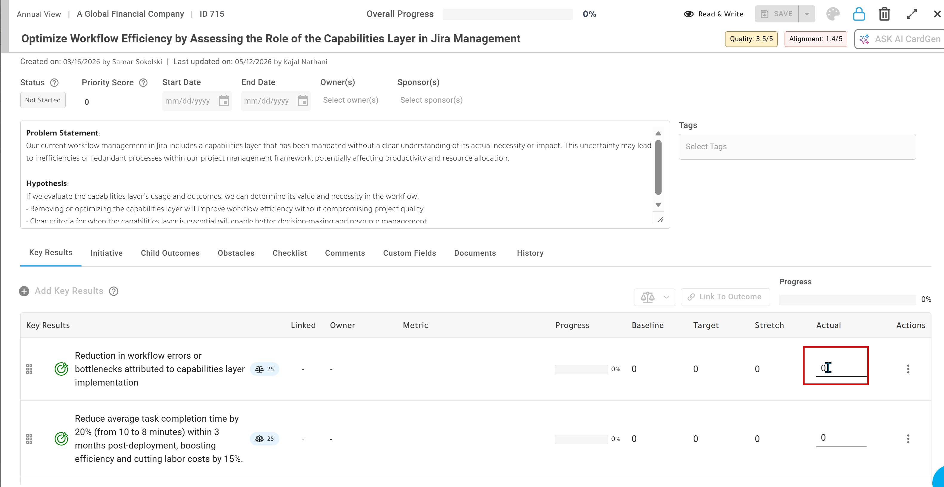Open the Select sponsor(s) dropdown
The width and height of the screenshot is (944, 487).
point(431,100)
